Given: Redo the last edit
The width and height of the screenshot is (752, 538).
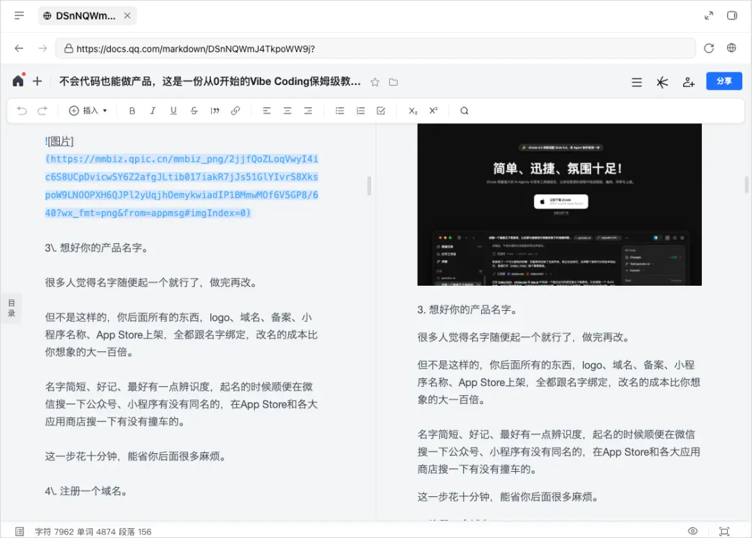Looking at the screenshot, I should pyautogui.click(x=42, y=111).
